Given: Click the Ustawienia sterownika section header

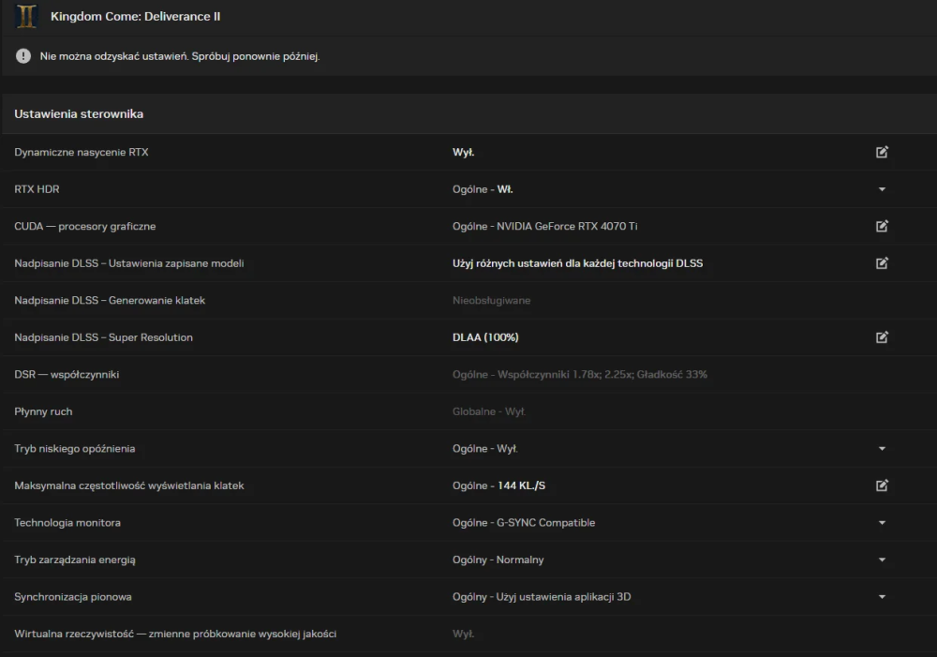Looking at the screenshot, I should pos(78,113).
